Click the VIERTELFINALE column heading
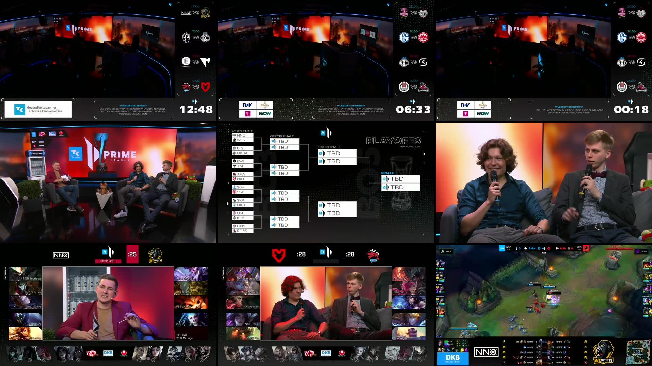Image resolution: width=652 pixels, height=366 pixels. click(282, 136)
